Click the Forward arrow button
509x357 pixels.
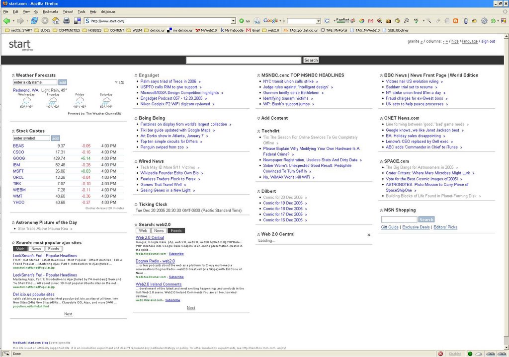tap(20, 21)
